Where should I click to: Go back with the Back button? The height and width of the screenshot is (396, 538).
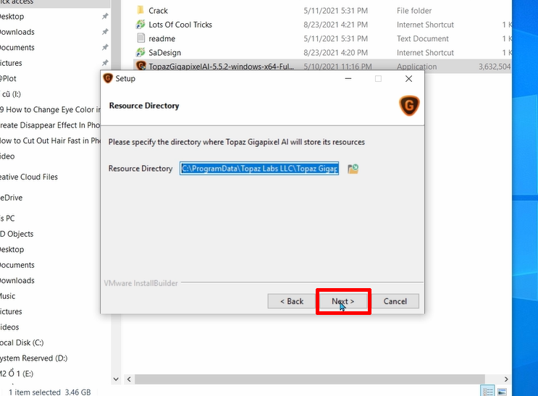click(x=292, y=301)
